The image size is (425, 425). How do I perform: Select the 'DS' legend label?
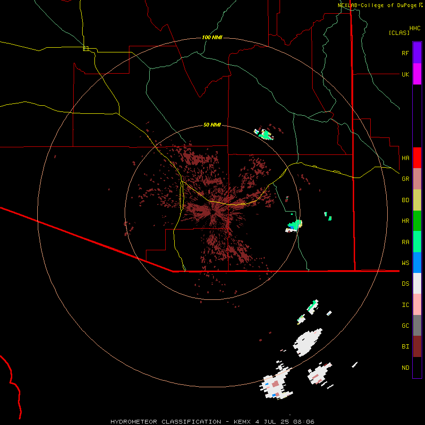click(x=405, y=283)
